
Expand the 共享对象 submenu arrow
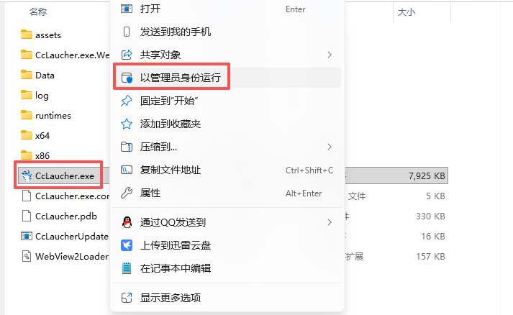pyautogui.click(x=330, y=55)
